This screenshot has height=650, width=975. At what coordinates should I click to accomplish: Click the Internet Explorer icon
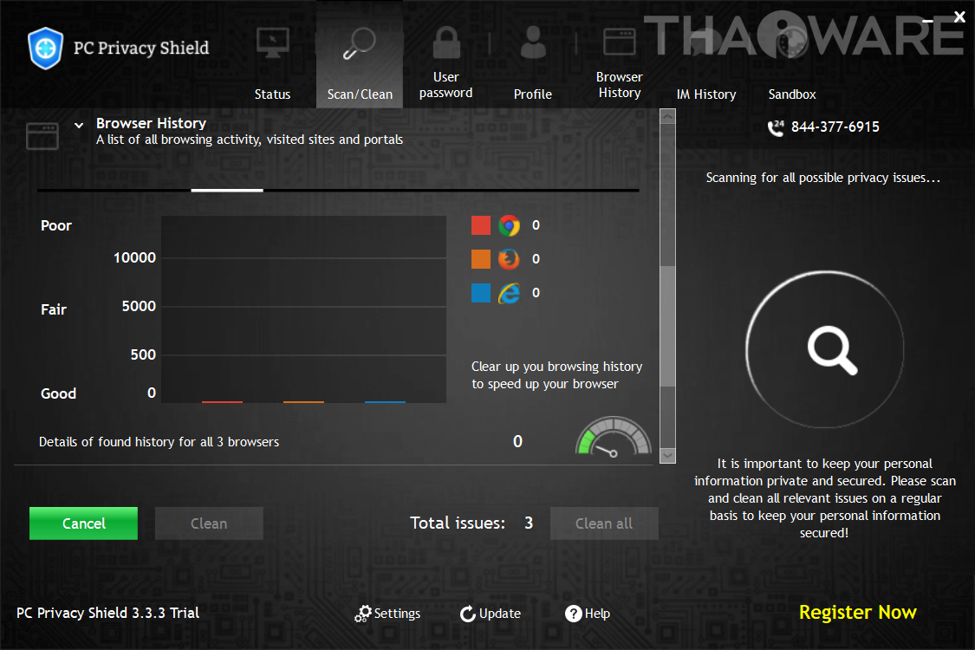tap(509, 293)
